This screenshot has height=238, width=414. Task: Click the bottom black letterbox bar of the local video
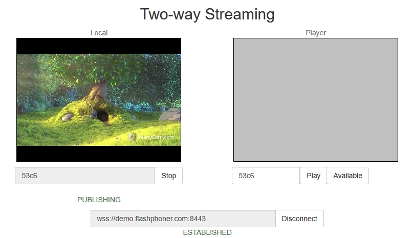pos(99,154)
